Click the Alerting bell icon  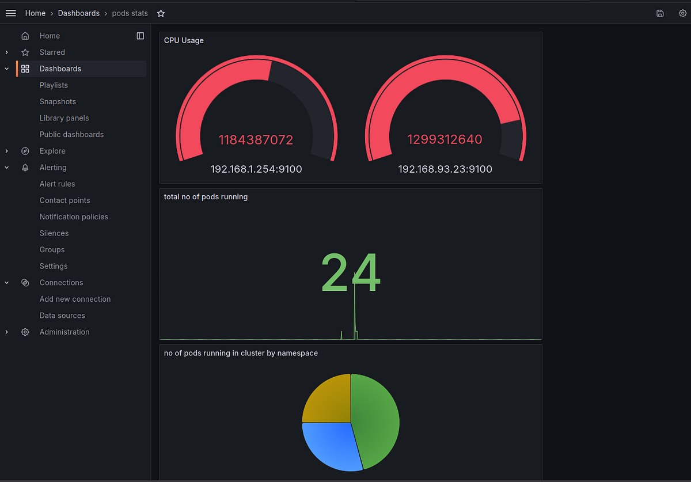coord(25,167)
